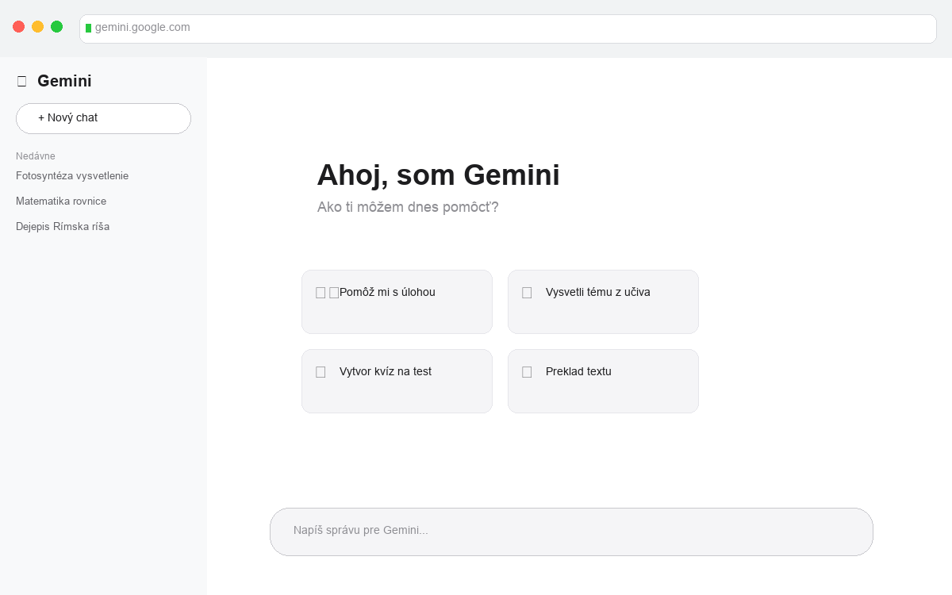Click the plus icon on the Nový chat button
The height and width of the screenshot is (595, 952).
click(x=42, y=117)
